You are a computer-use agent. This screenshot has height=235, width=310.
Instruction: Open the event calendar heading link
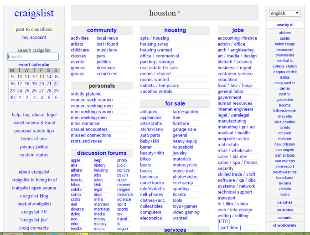34,65
